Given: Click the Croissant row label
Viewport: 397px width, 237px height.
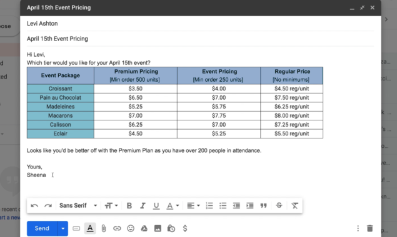Looking at the screenshot, I should click(61, 89).
